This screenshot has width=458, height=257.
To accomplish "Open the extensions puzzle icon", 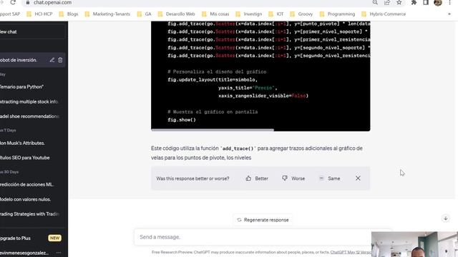I will 414,2.
